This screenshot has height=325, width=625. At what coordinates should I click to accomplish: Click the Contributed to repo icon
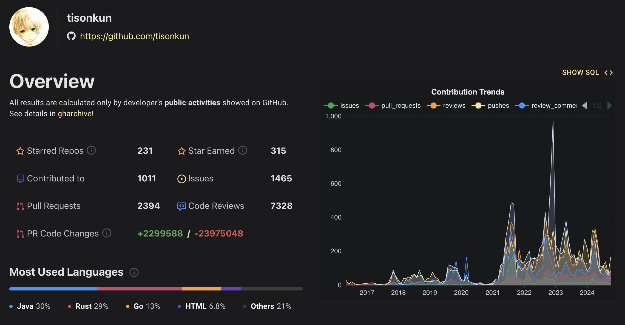(x=20, y=179)
